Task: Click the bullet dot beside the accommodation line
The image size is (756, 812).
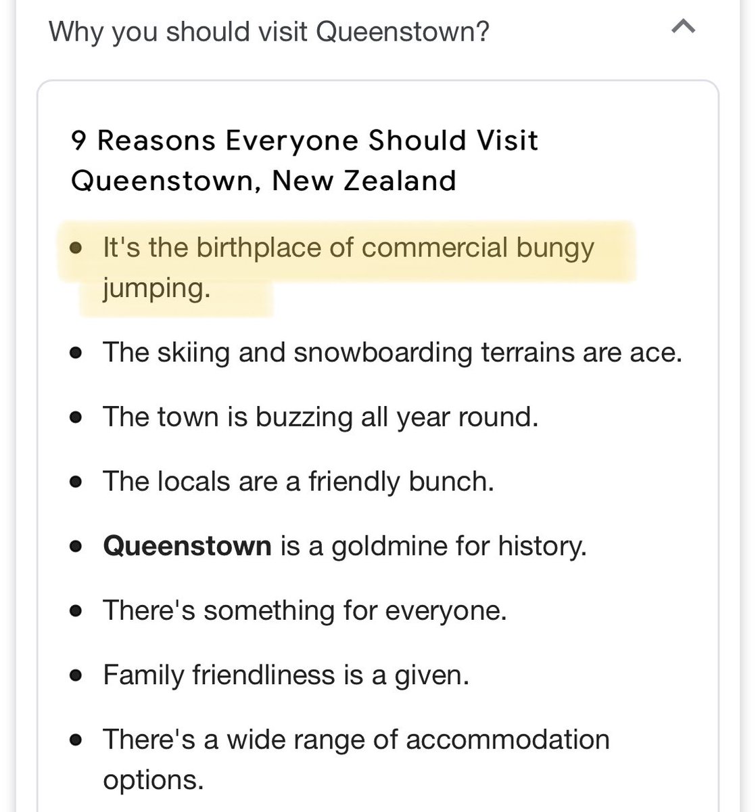Action: (76, 740)
